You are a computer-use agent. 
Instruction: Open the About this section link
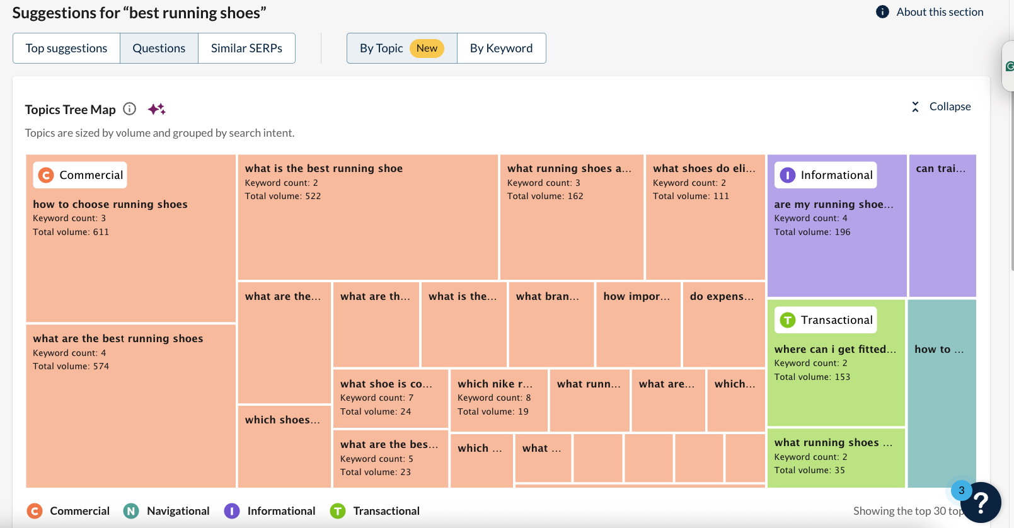pyautogui.click(x=938, y=11)
